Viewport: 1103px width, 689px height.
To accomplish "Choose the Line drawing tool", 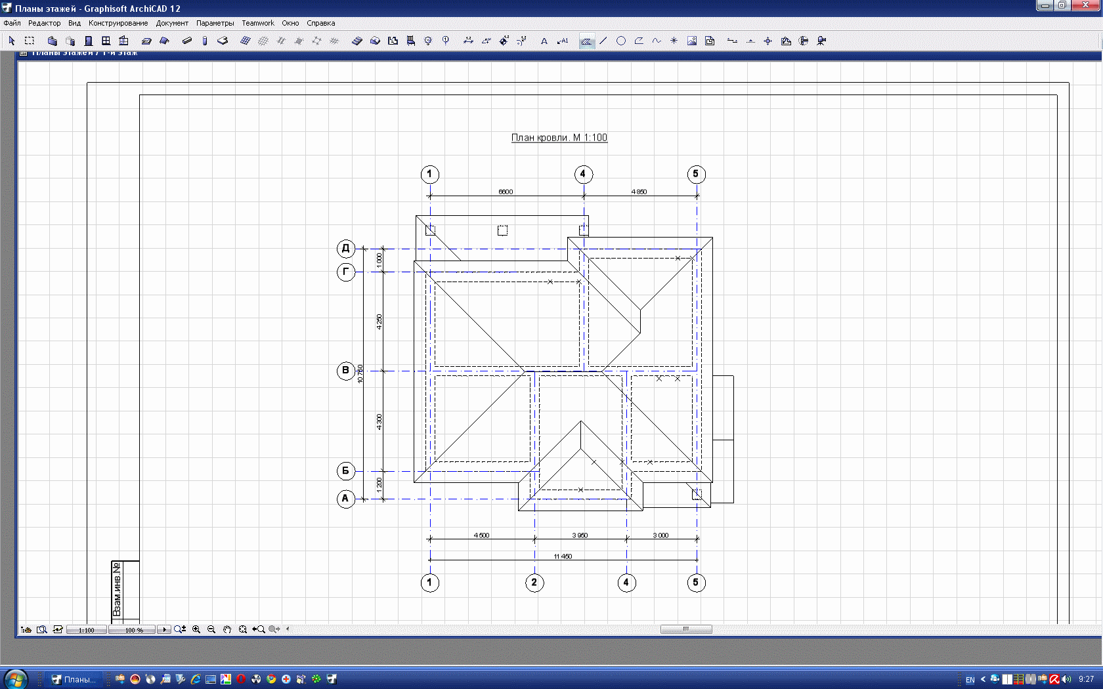I will (x=603, y=41).
